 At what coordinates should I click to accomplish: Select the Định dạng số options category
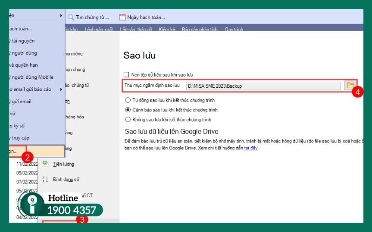66,180
